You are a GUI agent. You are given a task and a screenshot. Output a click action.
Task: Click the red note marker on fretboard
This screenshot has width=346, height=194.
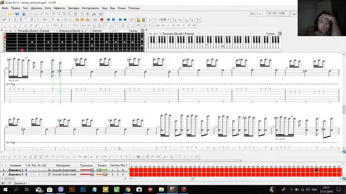(22, 50)
